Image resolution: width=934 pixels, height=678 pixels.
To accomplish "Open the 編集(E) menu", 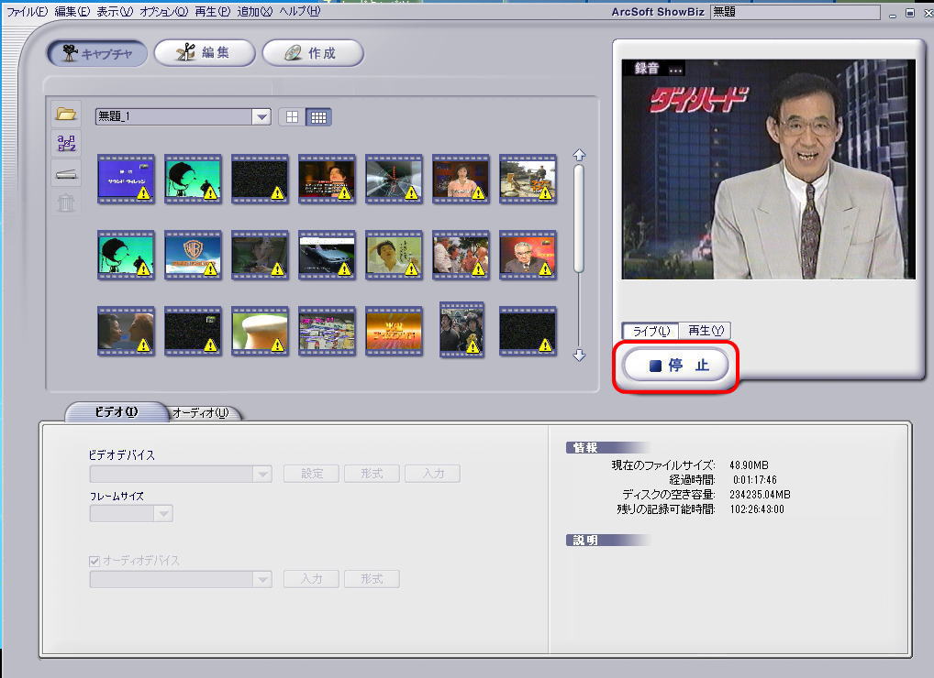I will point(72,11).
